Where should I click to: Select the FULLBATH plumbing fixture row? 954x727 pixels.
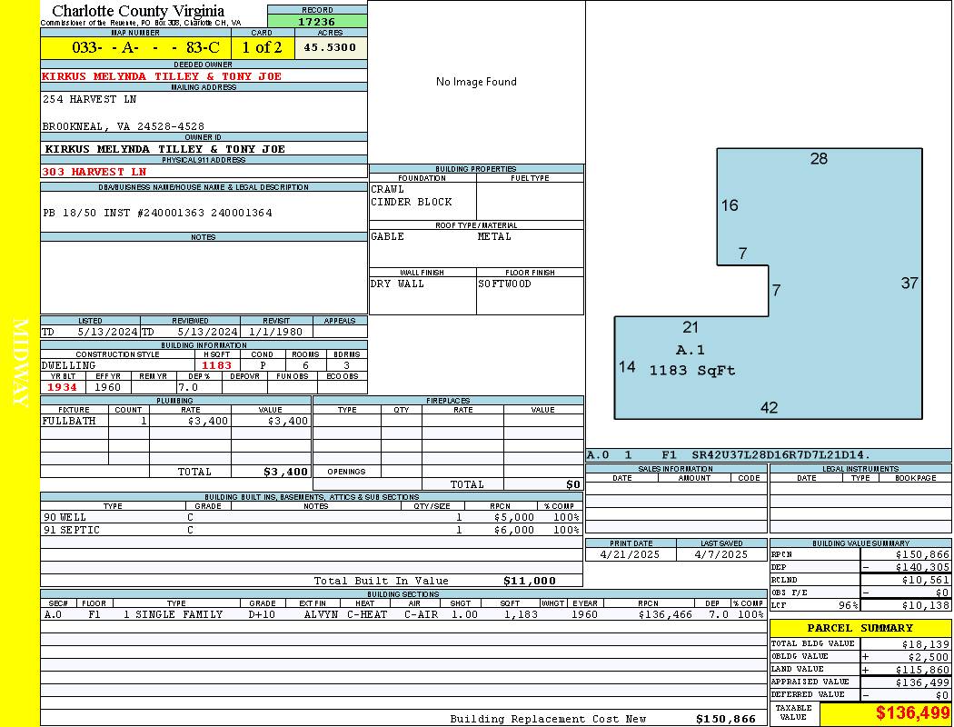coord(175,422)
